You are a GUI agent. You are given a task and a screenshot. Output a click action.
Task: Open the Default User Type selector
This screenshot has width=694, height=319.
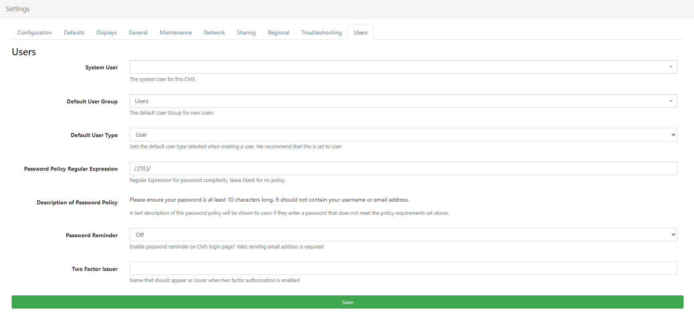[403, 135]
